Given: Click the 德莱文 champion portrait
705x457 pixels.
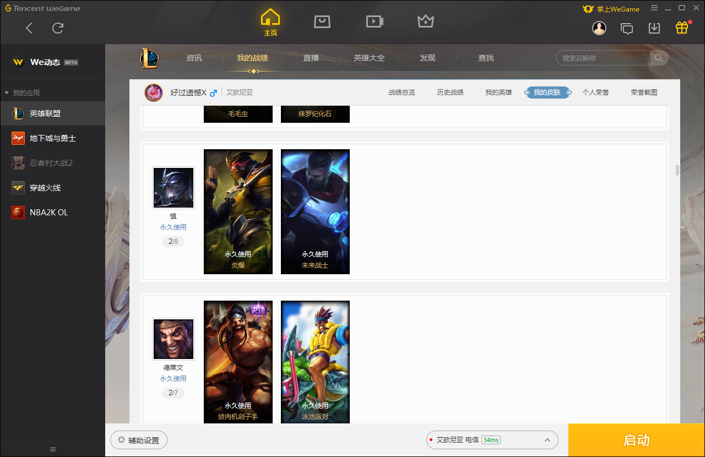Looking at the screenshot, I should click(173, 339).
